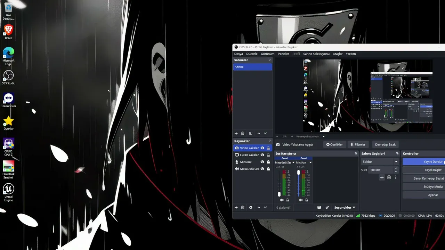This screenshot has height=250, width=445.
Task: Click the Mic/Aux volume fader
Action: point(298,173)
